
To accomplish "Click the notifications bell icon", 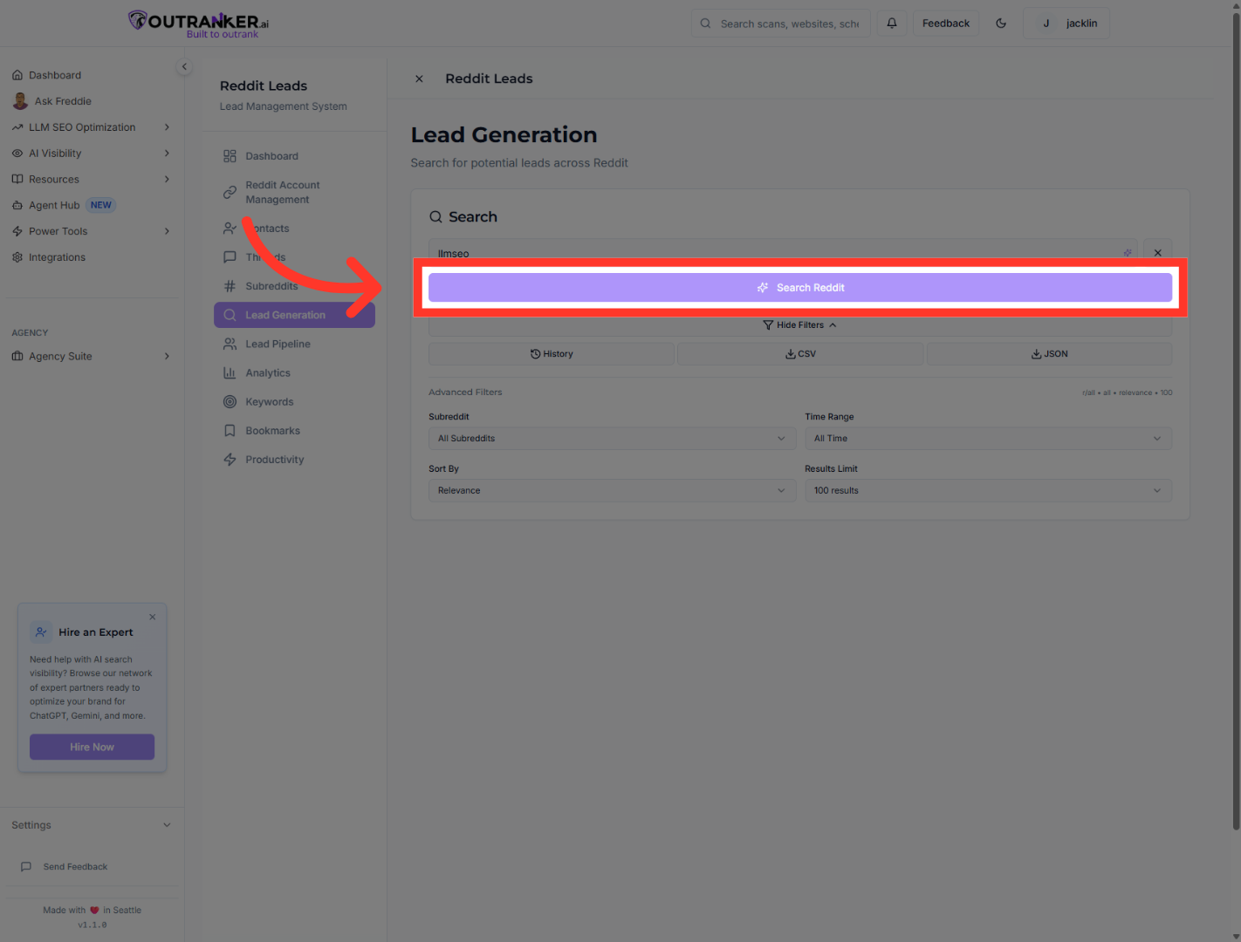I will (891, 23).
